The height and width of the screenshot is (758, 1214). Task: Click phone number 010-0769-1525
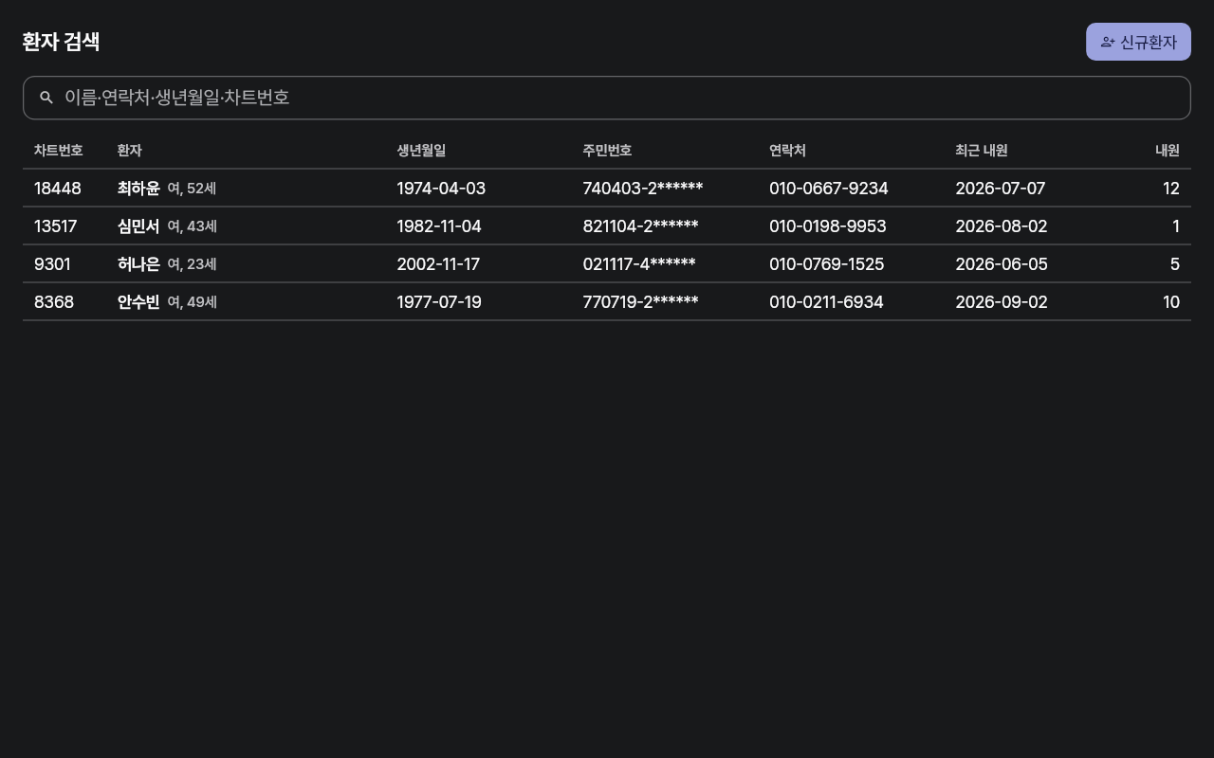tap(827, 264)
